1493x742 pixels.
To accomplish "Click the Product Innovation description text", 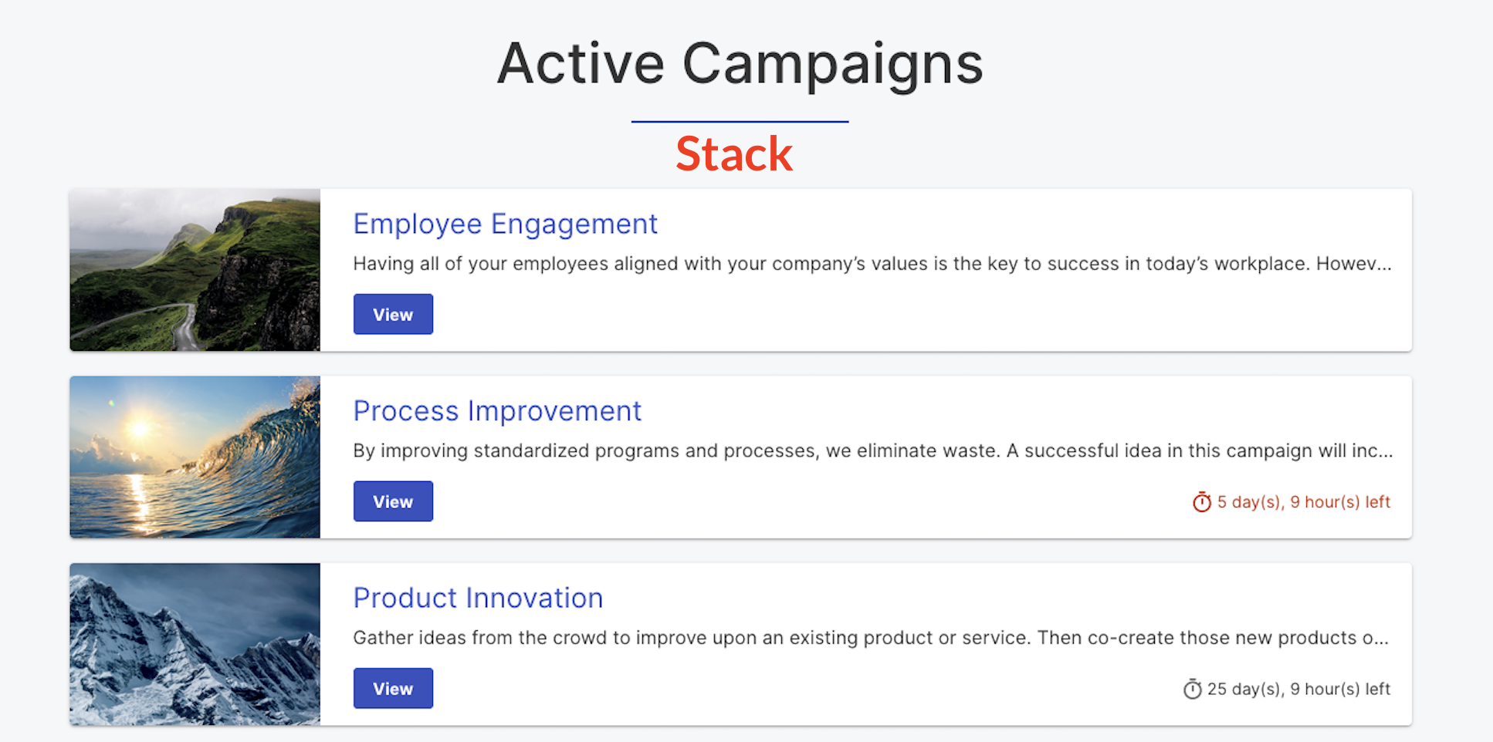I will click(871, 638).
